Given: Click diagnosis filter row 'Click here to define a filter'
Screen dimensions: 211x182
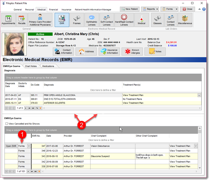Looking at the screenshot, I should (103, 90).
